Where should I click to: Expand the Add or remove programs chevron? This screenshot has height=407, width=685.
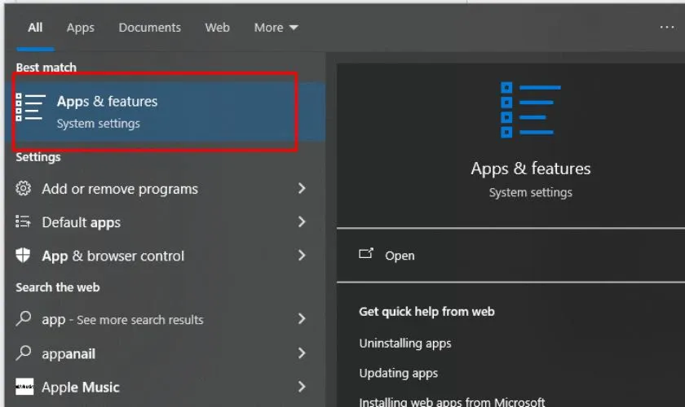(302, 189)
